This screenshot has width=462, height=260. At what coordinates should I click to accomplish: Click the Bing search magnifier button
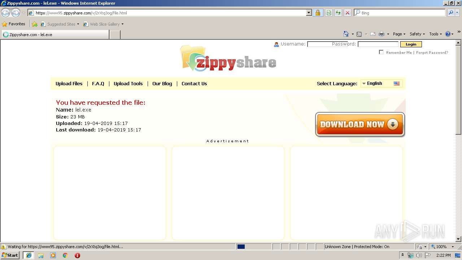[x=450, y=13]
